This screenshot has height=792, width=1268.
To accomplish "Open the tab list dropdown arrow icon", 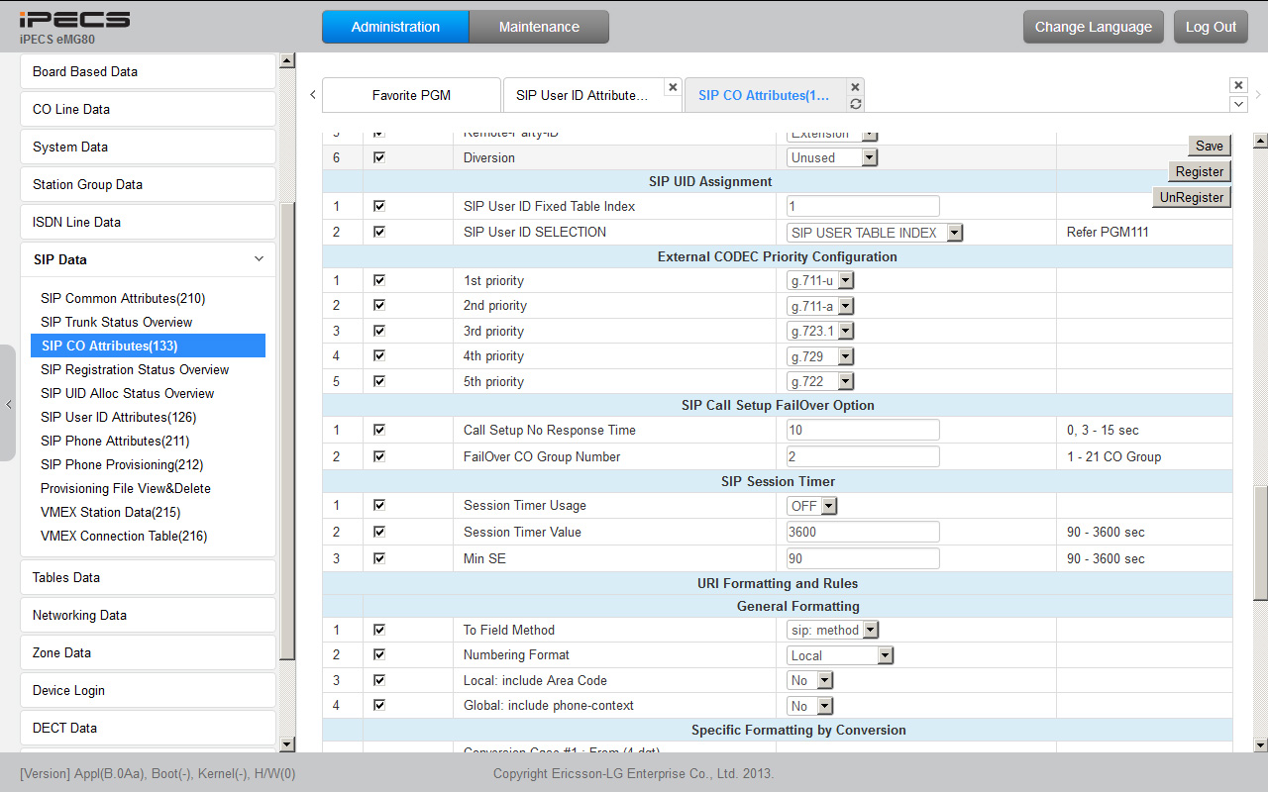I will click(x=1238, y=104).
